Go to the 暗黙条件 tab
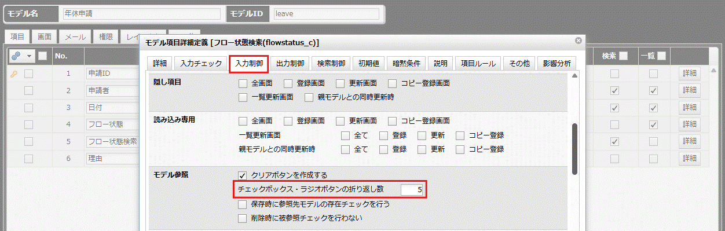Screen dimensions: 725x231 (x=406, y=63)
